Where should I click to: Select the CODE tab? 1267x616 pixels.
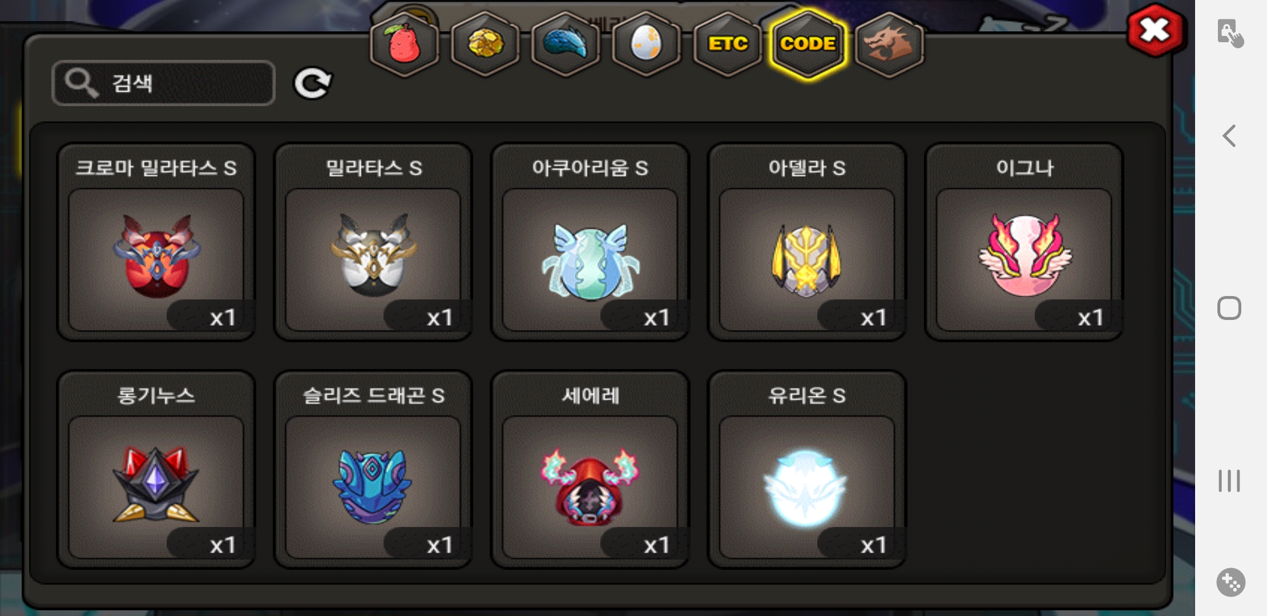click(808, 44)
